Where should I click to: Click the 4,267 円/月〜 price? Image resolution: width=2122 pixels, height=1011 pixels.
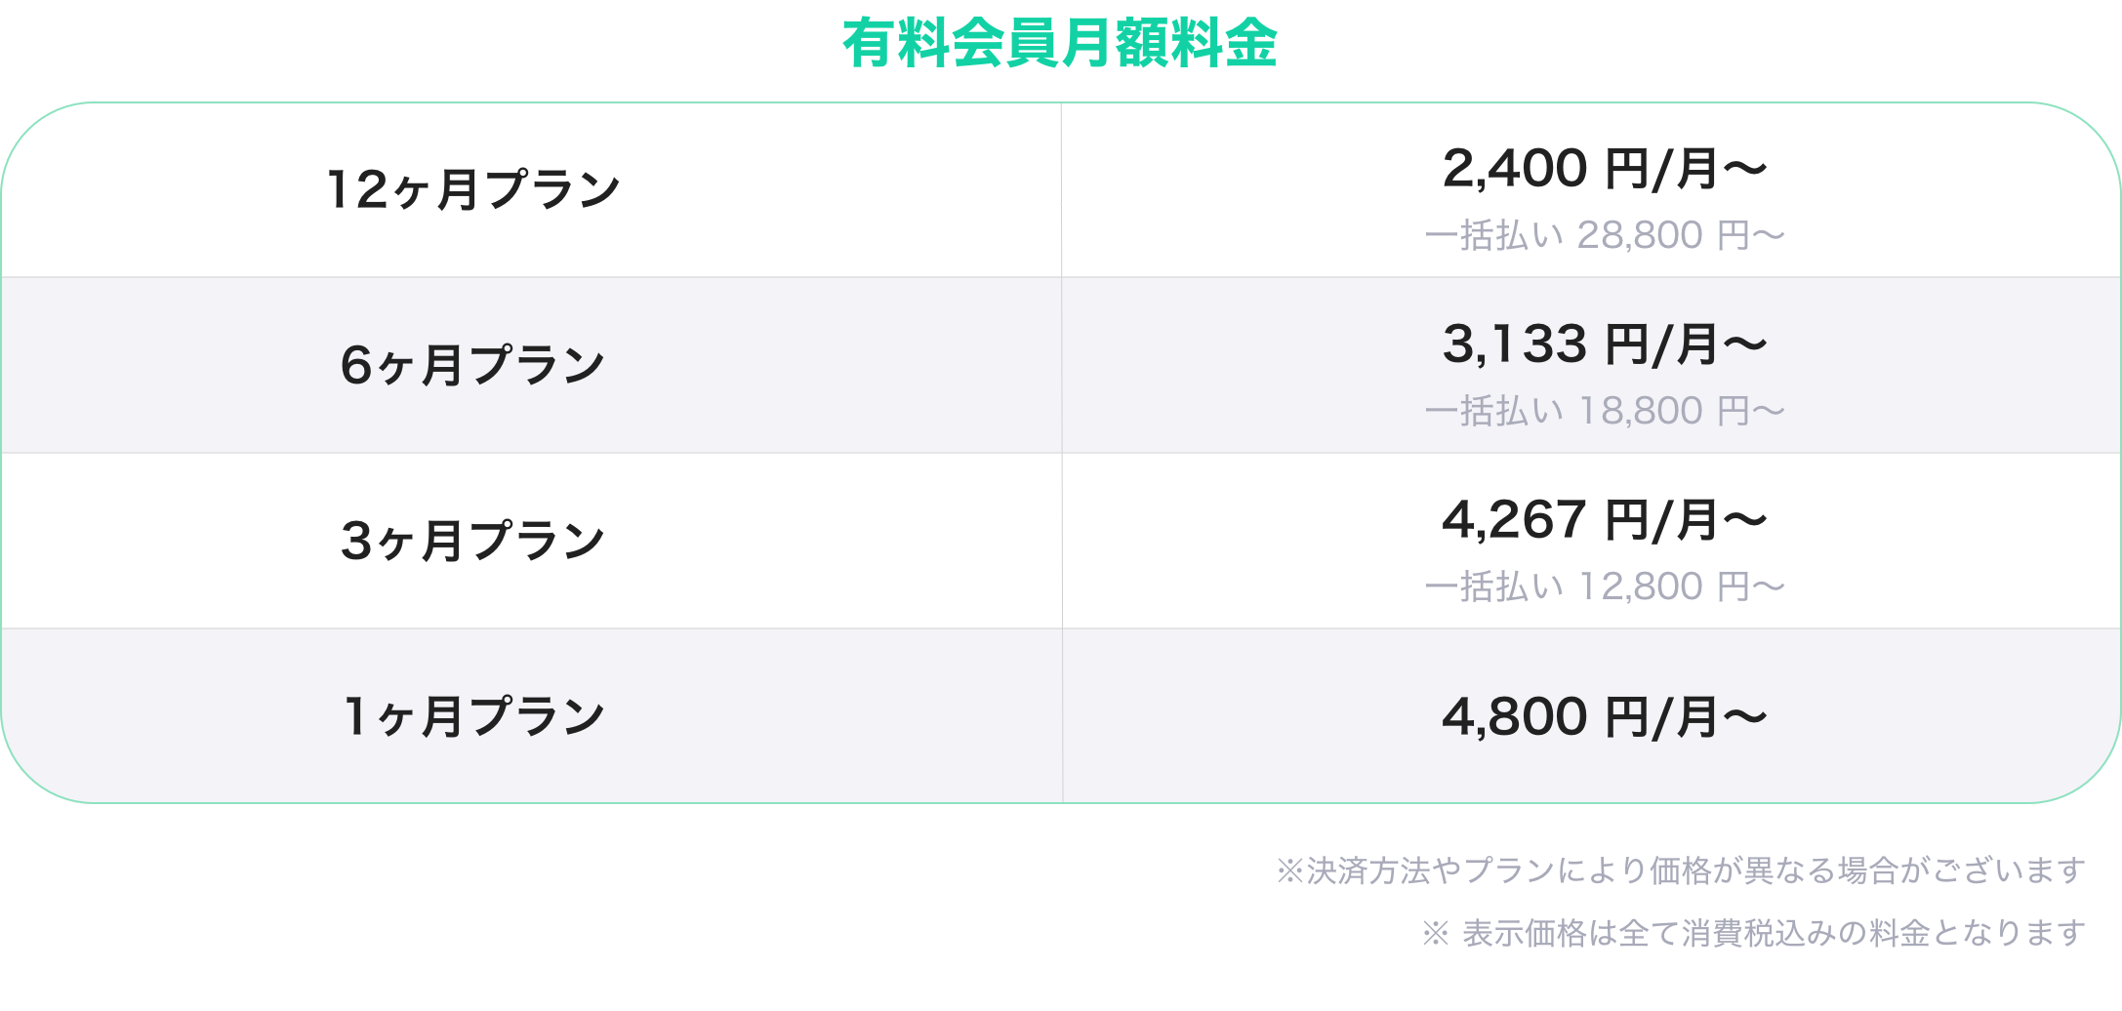click(x=1605, y=520)
